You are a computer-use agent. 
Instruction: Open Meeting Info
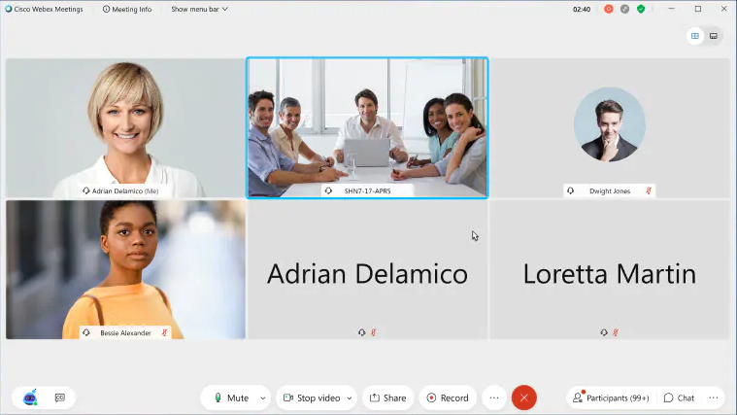[x=127, y=9]
